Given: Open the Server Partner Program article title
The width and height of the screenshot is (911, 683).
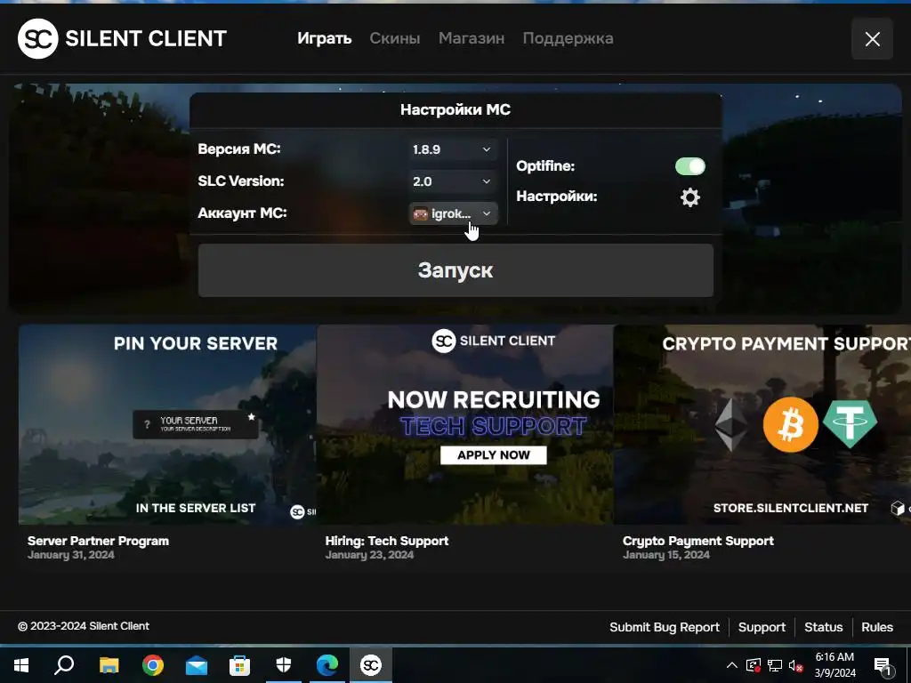Looking at the screenshot, I should point(98,541).
